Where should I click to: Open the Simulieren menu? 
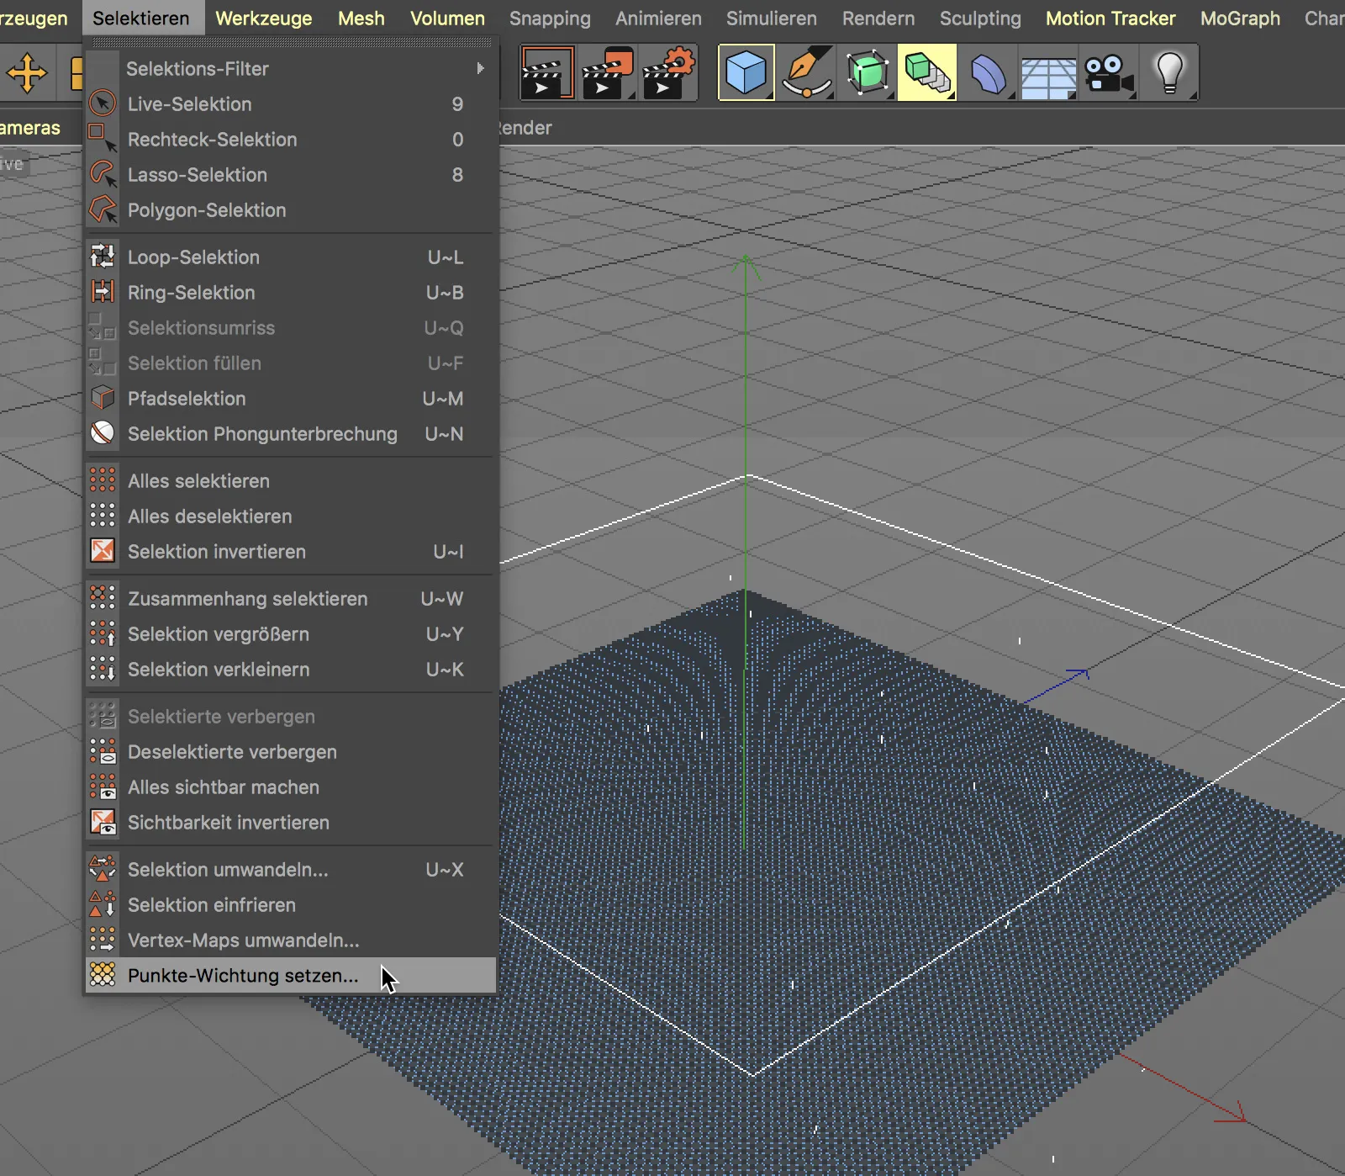(x=772, y=18)
